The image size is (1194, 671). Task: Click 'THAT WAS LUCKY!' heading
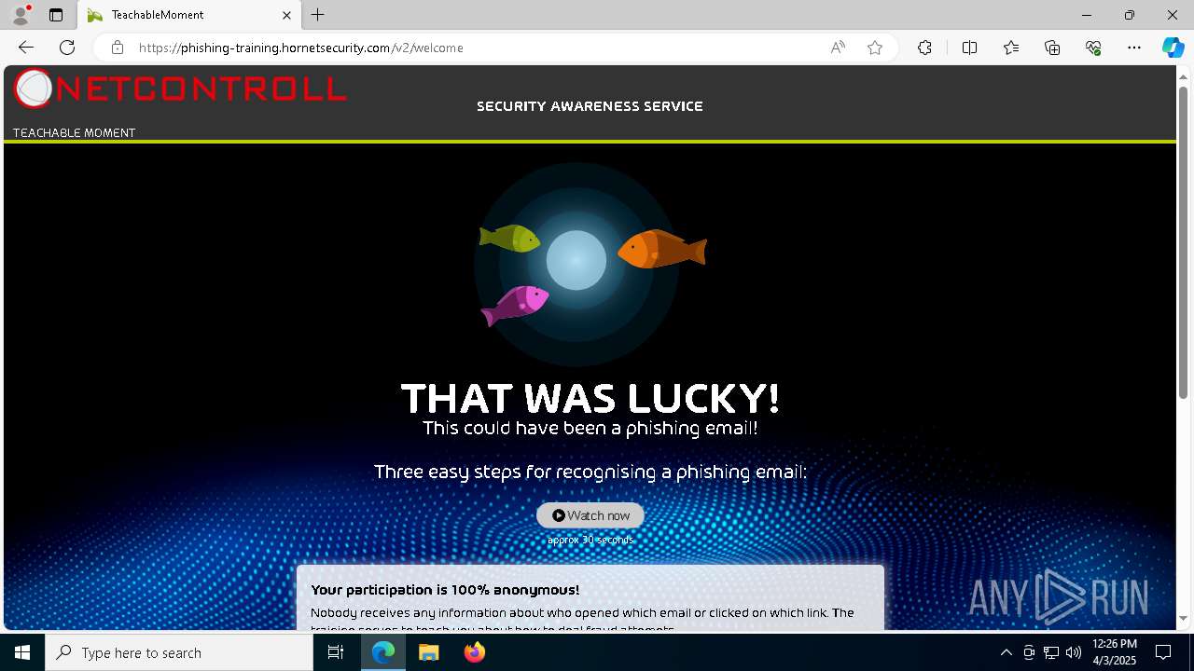coord(590,399)
